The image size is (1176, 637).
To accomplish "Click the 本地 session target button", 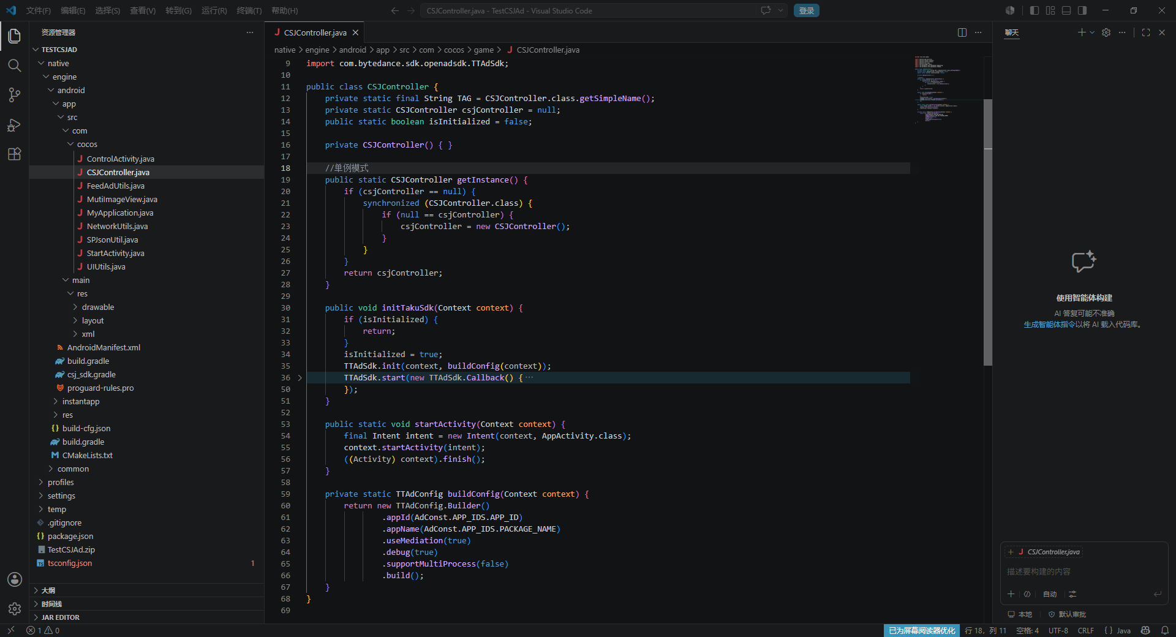I will (1020, 614).
